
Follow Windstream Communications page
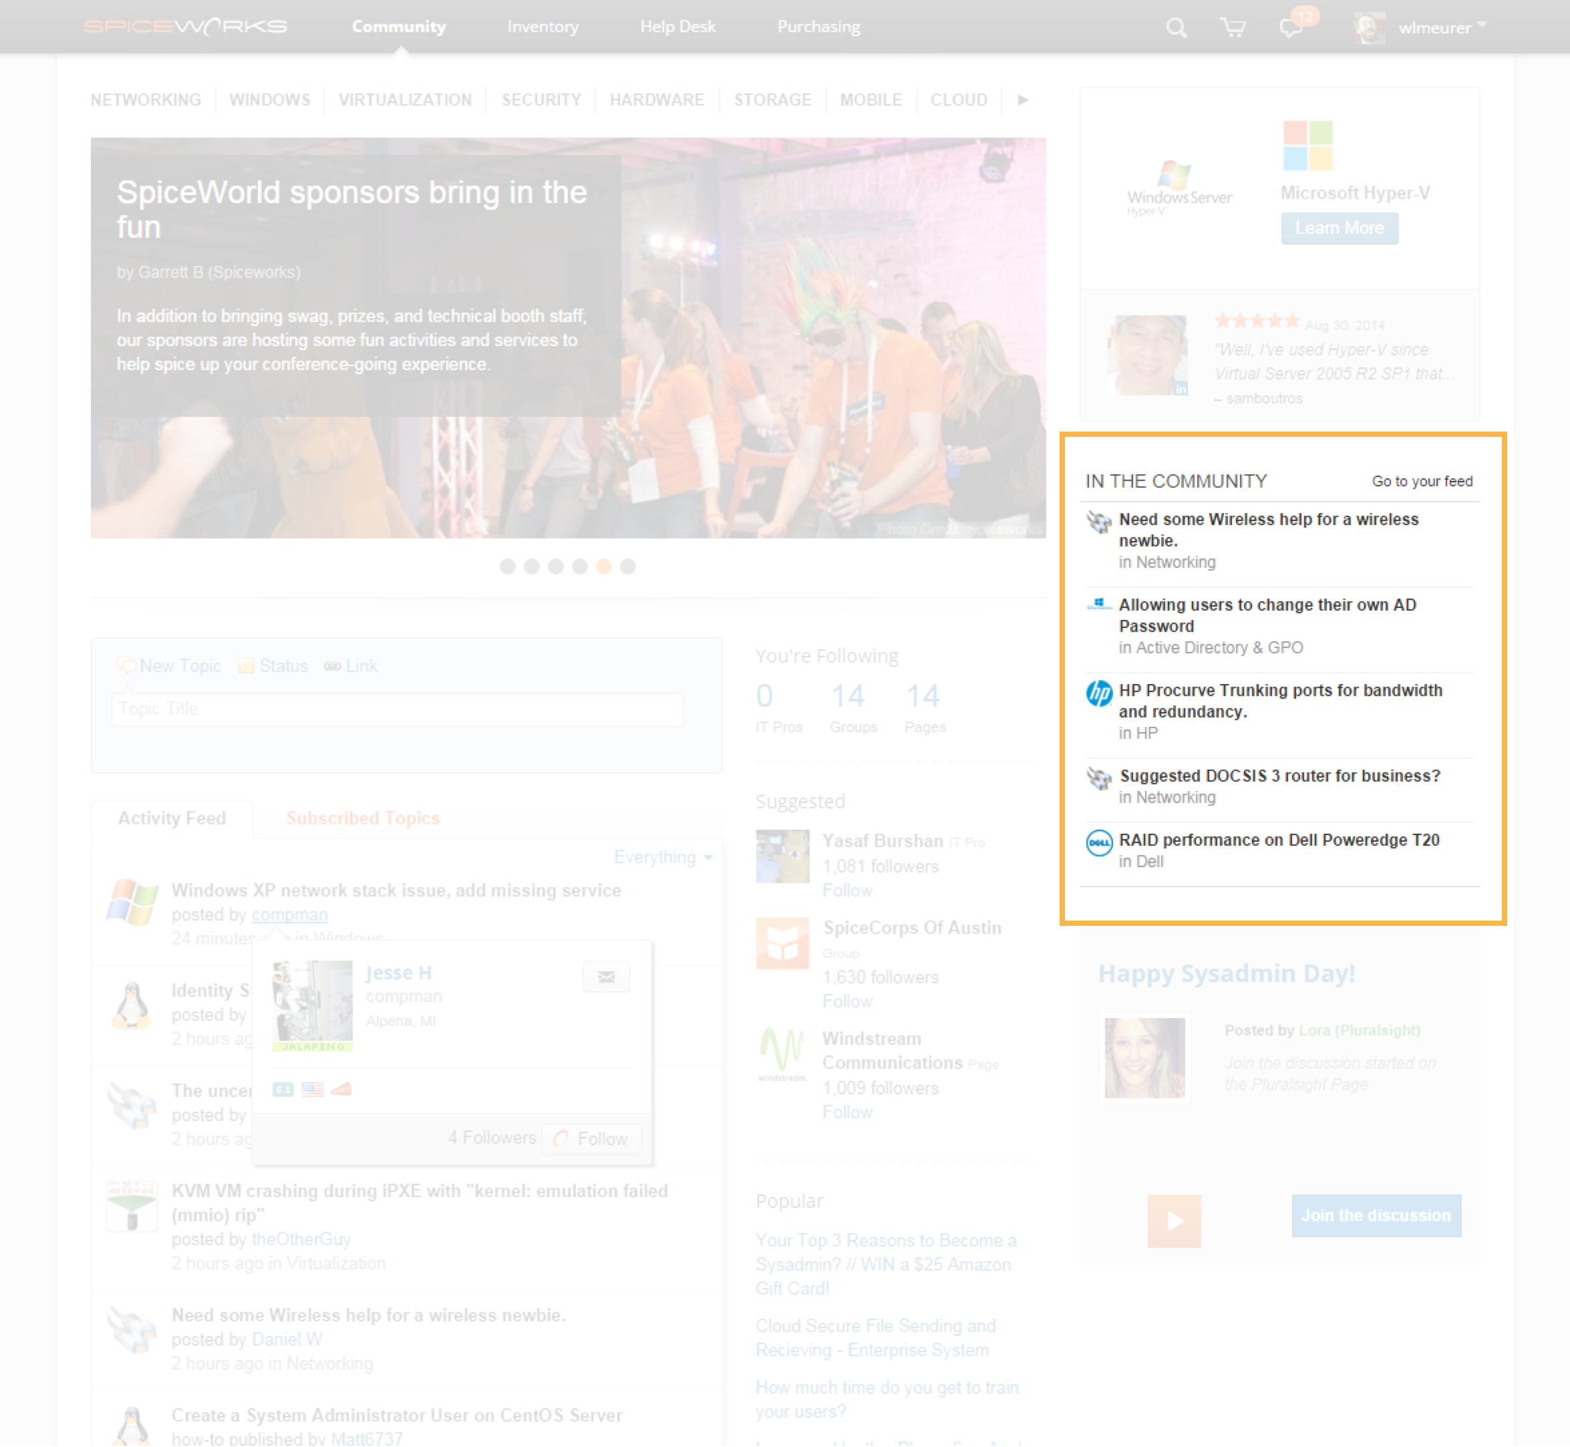(846, 1112)
